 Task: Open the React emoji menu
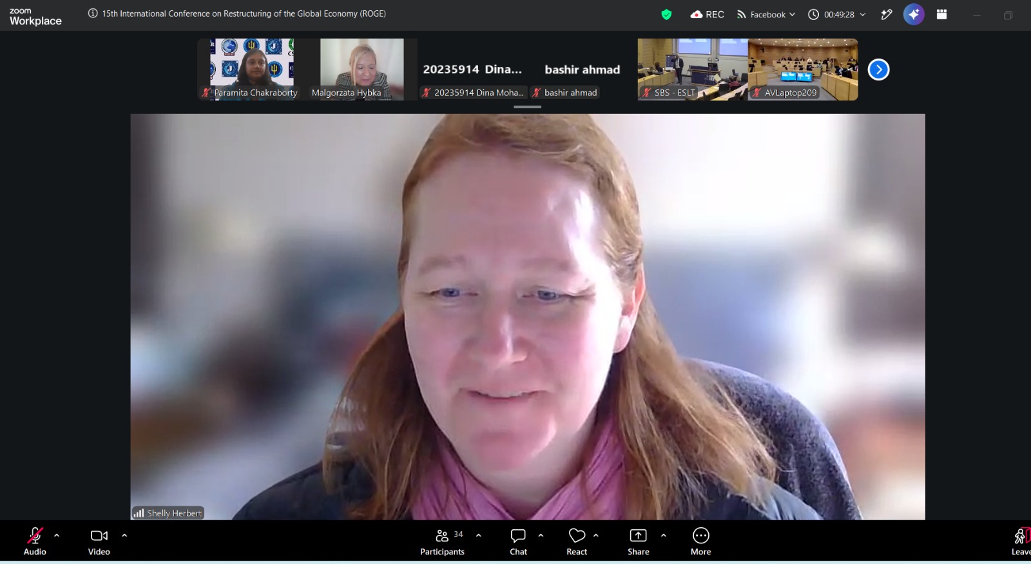(x=577, y=542)
